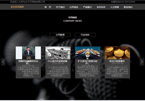Open the 外贸出口 cartoon thumbnail
145x101 pixels.
click(x=58, y=53)
